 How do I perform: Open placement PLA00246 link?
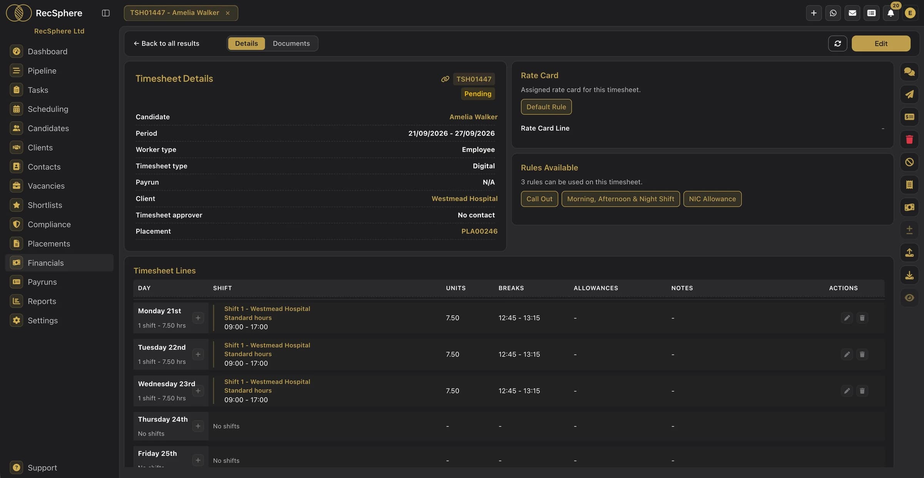tap(479, 231)
